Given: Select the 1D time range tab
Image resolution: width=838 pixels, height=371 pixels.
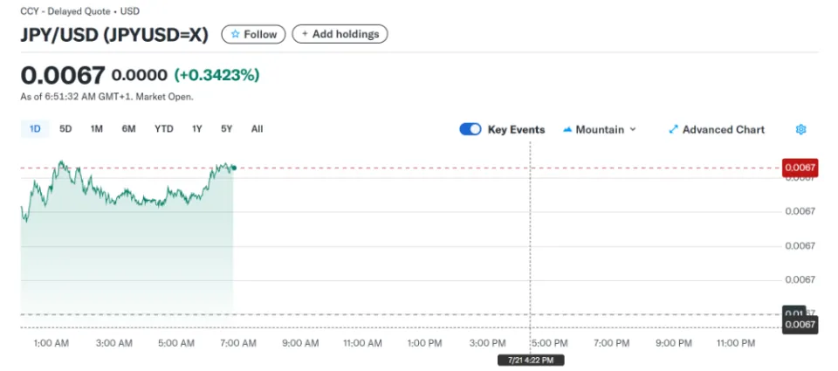Looking at the screenshot, I should coord(36,129).
